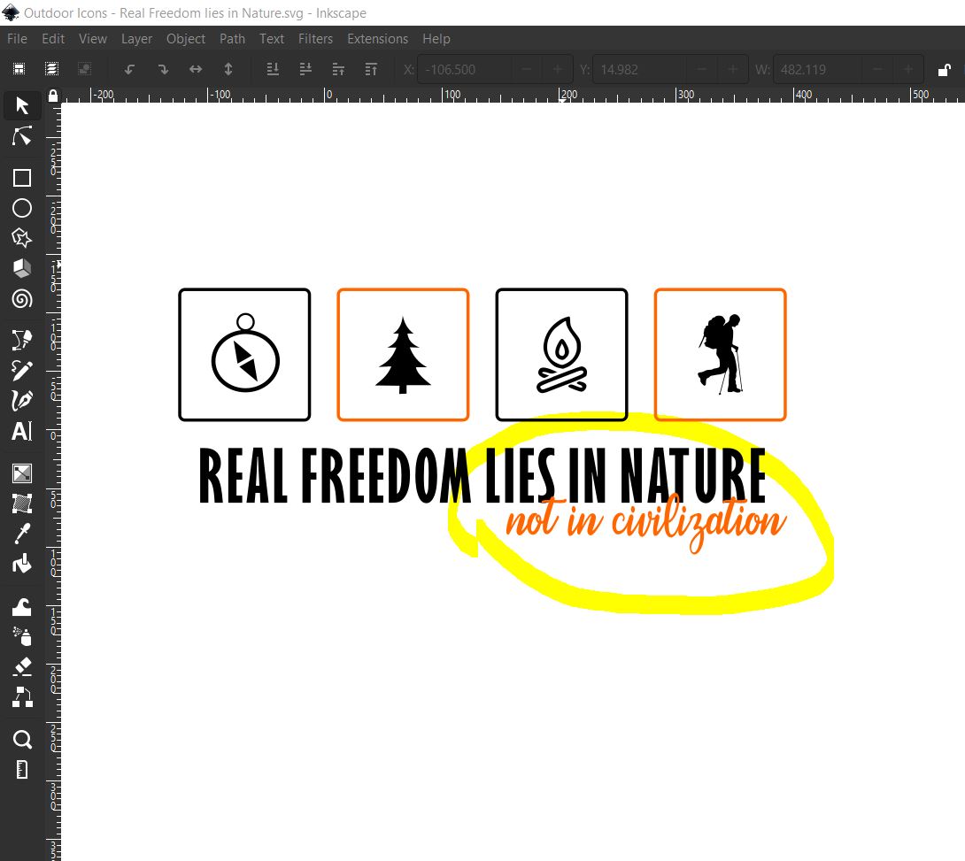Open the Filters menu
Image resolution: width=965 pixels, height=861 pixels.
315,39
